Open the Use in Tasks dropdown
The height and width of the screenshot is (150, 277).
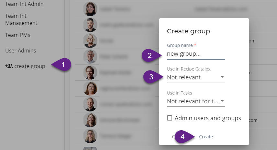click(x=196, y=101)
